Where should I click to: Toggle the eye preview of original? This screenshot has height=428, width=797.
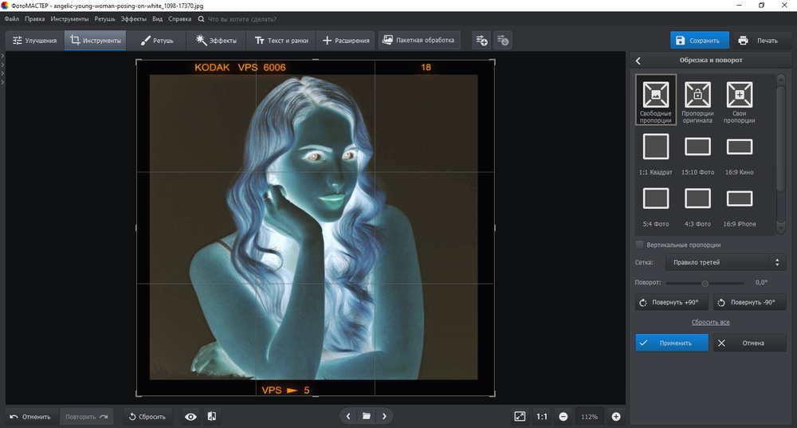coord(190,416)
